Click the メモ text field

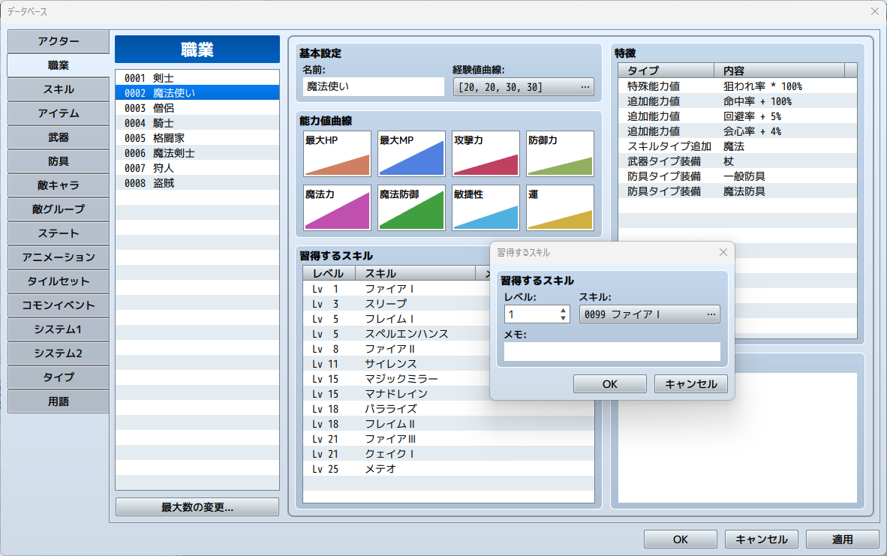coord(612,351)
